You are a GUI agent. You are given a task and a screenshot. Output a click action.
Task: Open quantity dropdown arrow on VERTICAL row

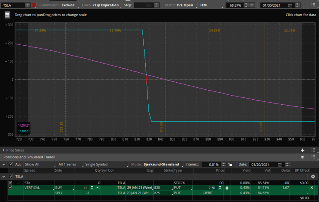tap(98, 188)
